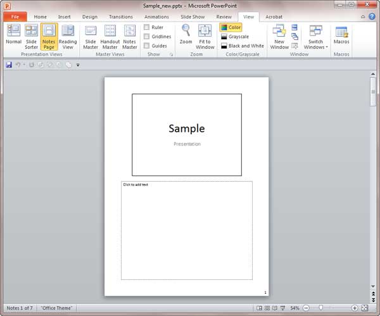Expand the Switch Windows dropdown

tap(316, 37)
